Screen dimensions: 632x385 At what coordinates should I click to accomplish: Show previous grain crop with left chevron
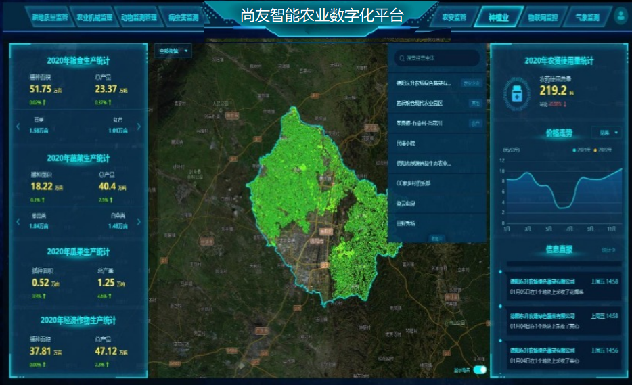tap(18, 127)
